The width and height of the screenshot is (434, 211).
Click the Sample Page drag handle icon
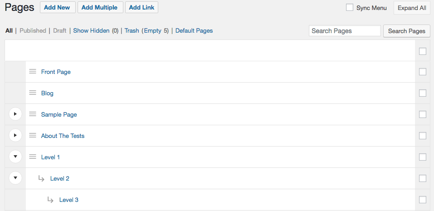click(x=33, y=114)
